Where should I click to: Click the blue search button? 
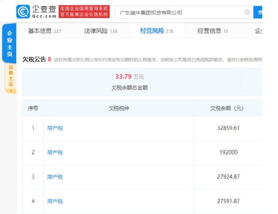258,12
